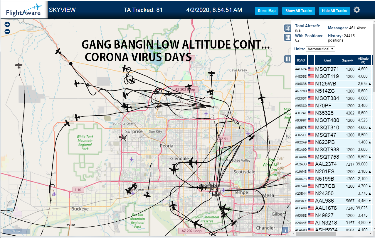Select aircraft row N201FS
This screenshot has width=375, height=238.
334,172
